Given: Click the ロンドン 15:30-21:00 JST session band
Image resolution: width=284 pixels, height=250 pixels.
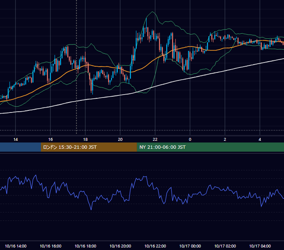Looking at the screenshot, I should [89, 147].
